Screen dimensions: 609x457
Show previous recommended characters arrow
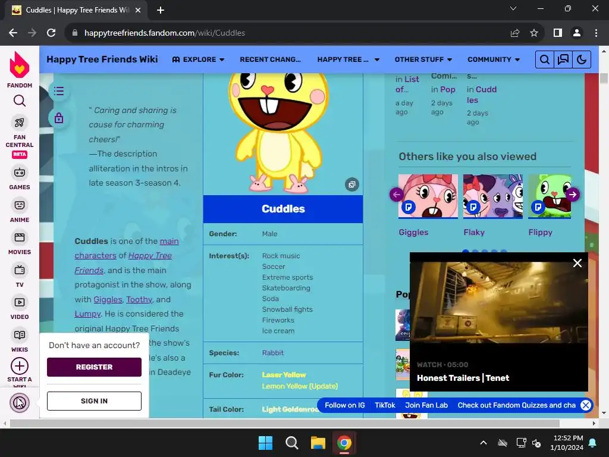(397, 195)
